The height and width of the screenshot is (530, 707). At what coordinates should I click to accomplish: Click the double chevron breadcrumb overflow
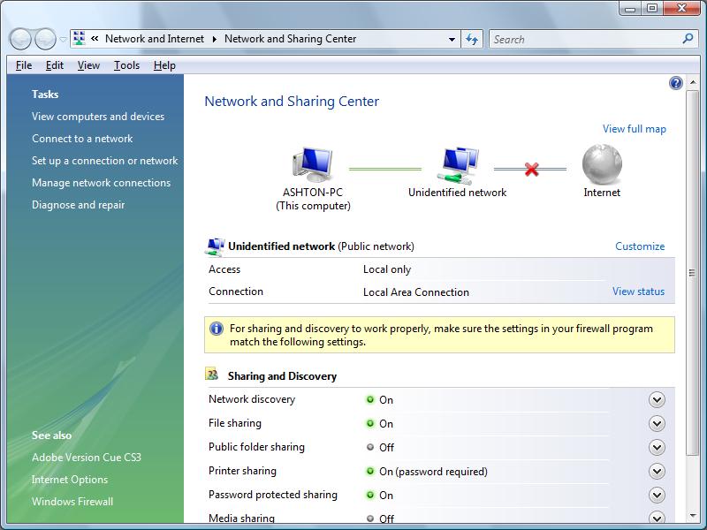(x=95, y=39)
